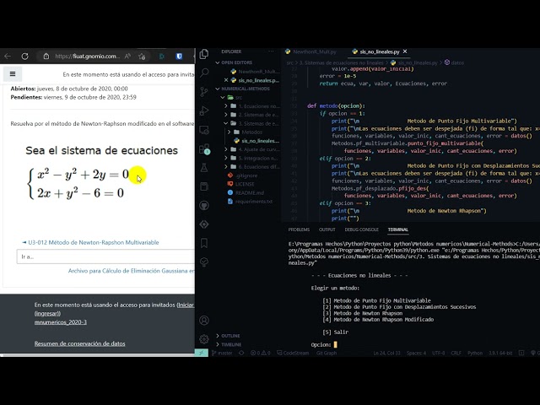Open the Explorer more actions ellipsis
This screenshot has width=540, height=405.
click(x=272, y=51)
